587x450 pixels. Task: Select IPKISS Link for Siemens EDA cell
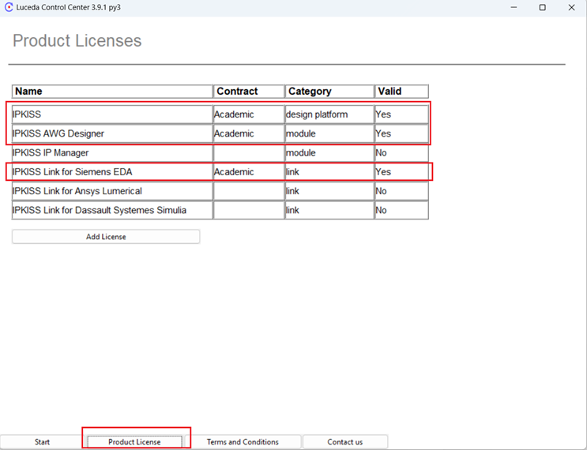point(112,171)
